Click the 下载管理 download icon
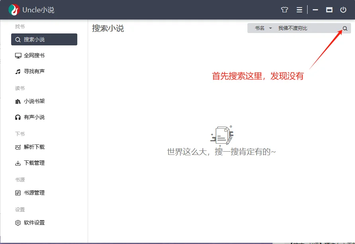This screenshot has width=355, height=244. [18, 163]
